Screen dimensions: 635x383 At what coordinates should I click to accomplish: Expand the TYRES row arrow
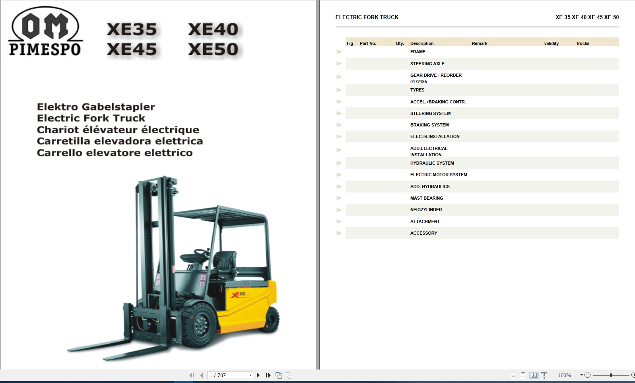339,90
